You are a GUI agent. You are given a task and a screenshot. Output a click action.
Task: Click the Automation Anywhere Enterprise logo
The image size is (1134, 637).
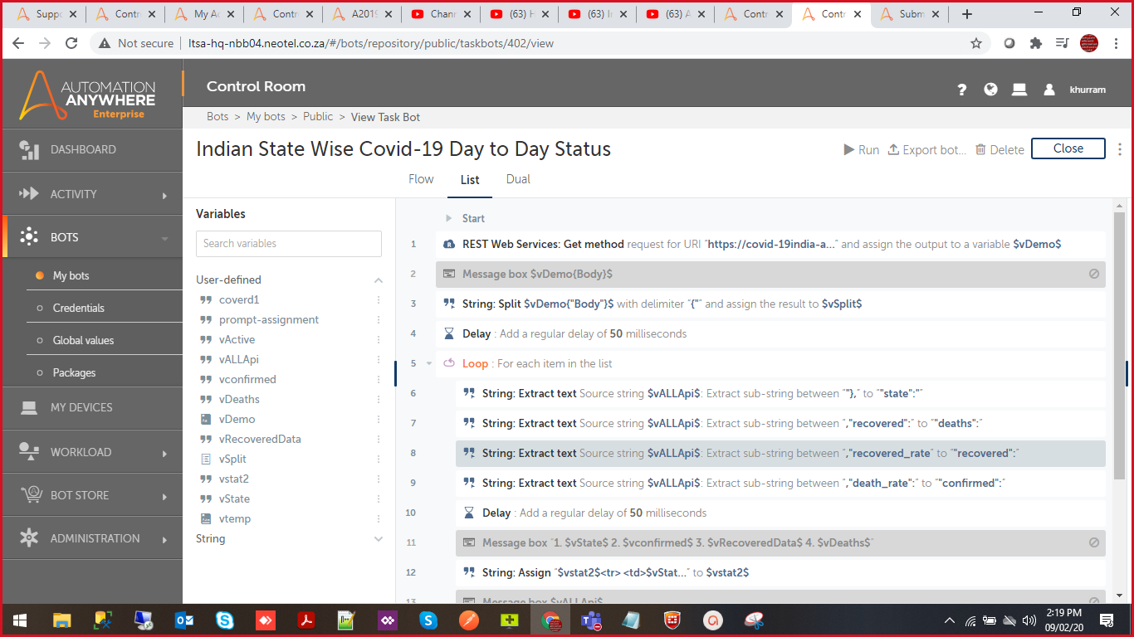pyautogui.click(x=88, y=95)
